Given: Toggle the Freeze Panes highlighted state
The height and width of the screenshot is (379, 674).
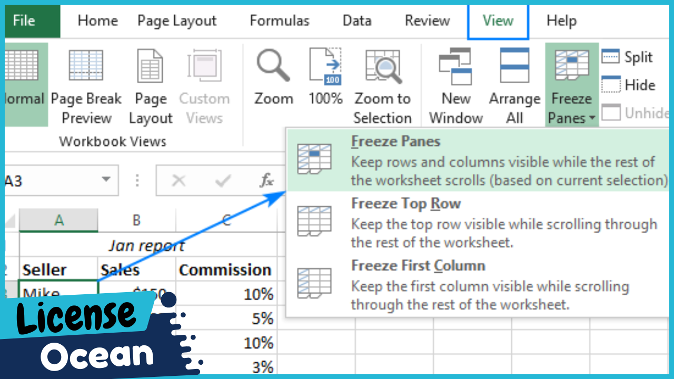Looking at the screenshot, I should coord(571,68).
